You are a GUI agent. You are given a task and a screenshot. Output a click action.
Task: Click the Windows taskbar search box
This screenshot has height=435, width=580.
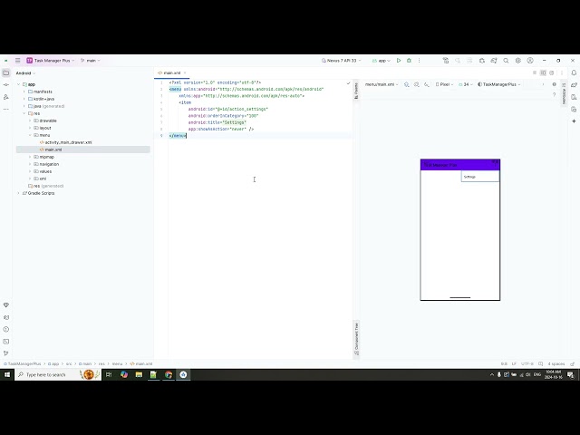coord(58,374)
